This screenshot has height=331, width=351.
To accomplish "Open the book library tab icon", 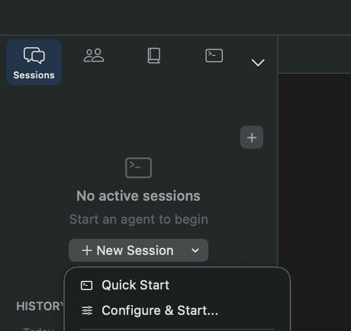I will tap(154, 55).
